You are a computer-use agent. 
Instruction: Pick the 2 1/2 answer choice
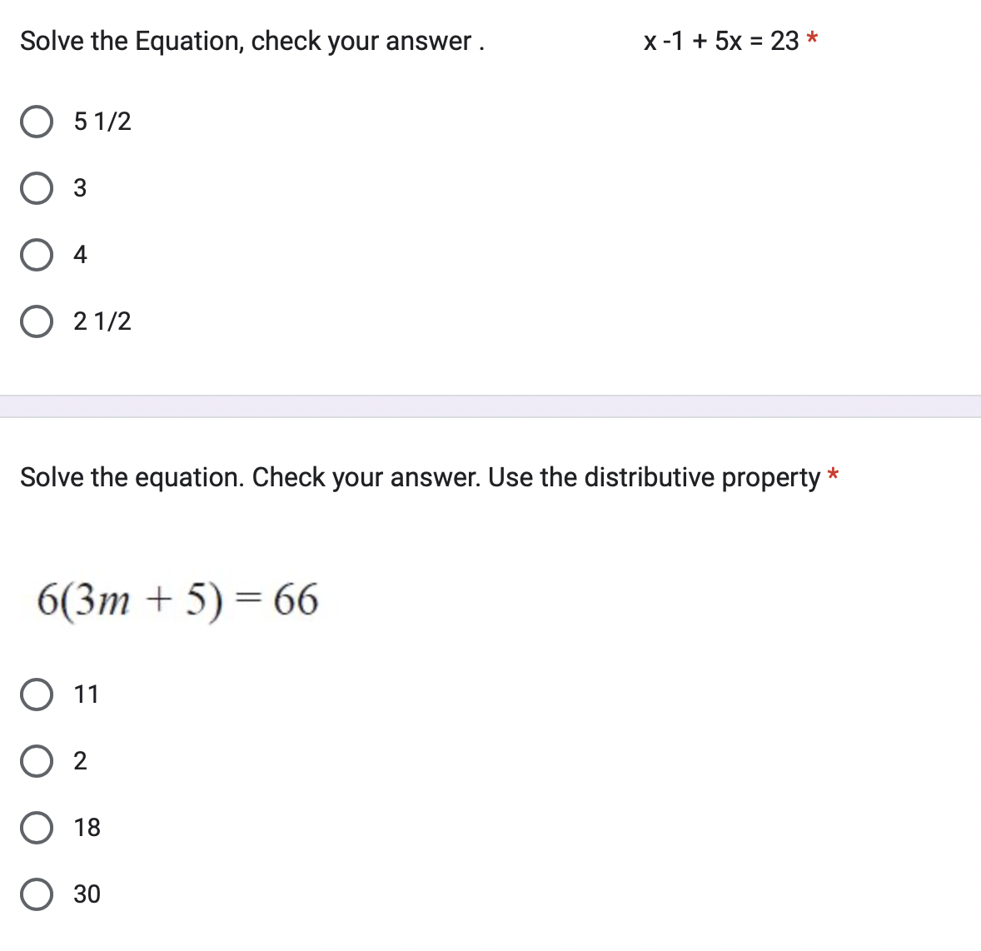37,321
